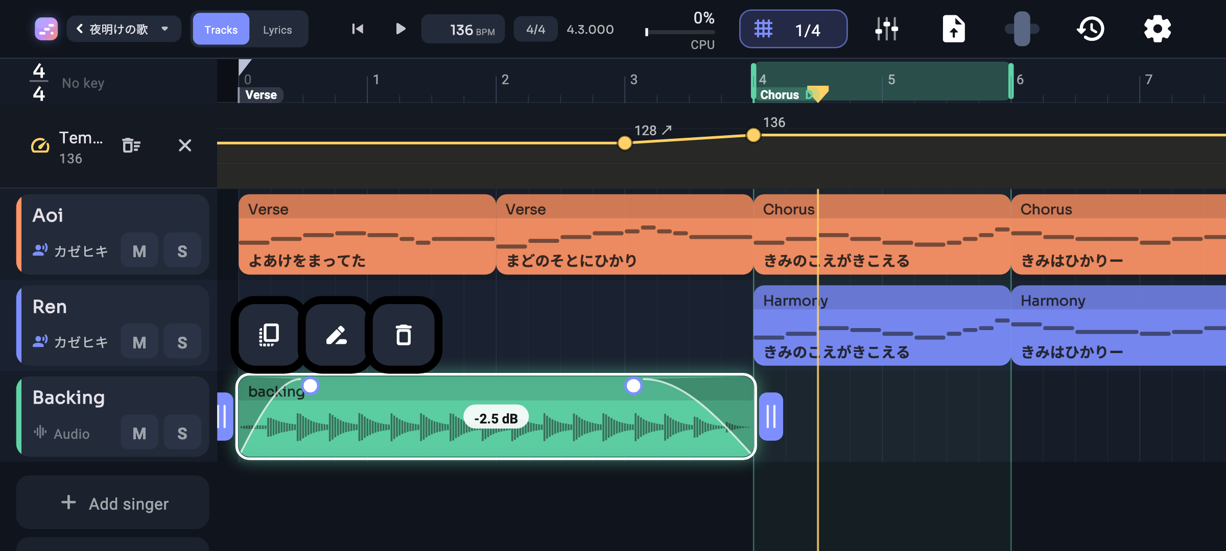
Task: Open Aoi's カゼヒキ voice selector
Action: click(x=70, y=251)
